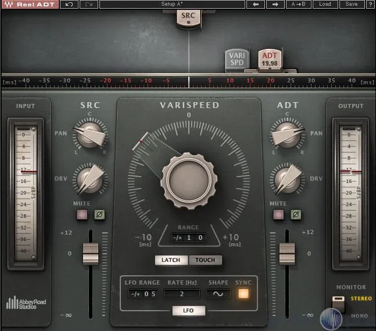Screen dimensions: 376x331
Task: Toggle SRC phase invert button
Action: 99,214
